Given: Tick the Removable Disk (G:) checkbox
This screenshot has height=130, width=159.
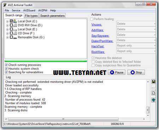Looking at the screenshot, I should point(11,37).
